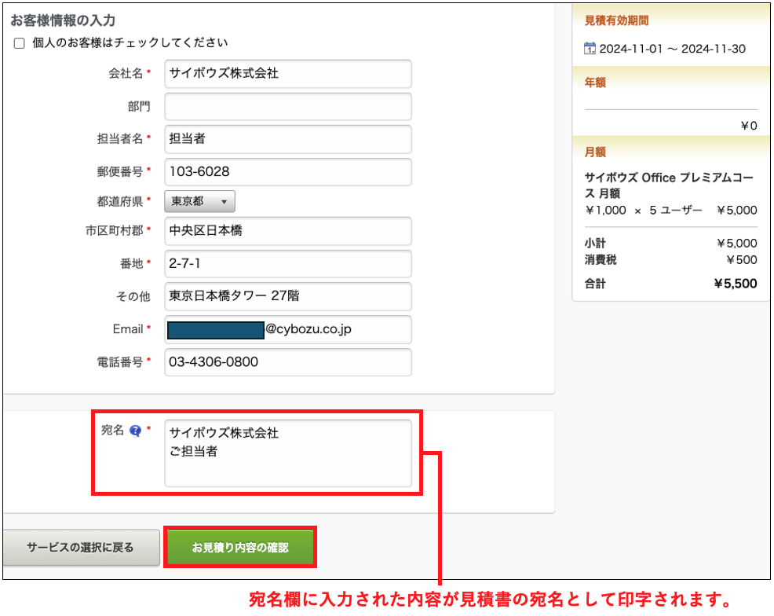Viewport: 774px width, 616px height.
Task: Click the help icon next to 宛名
Action: [x=135, y=431]
